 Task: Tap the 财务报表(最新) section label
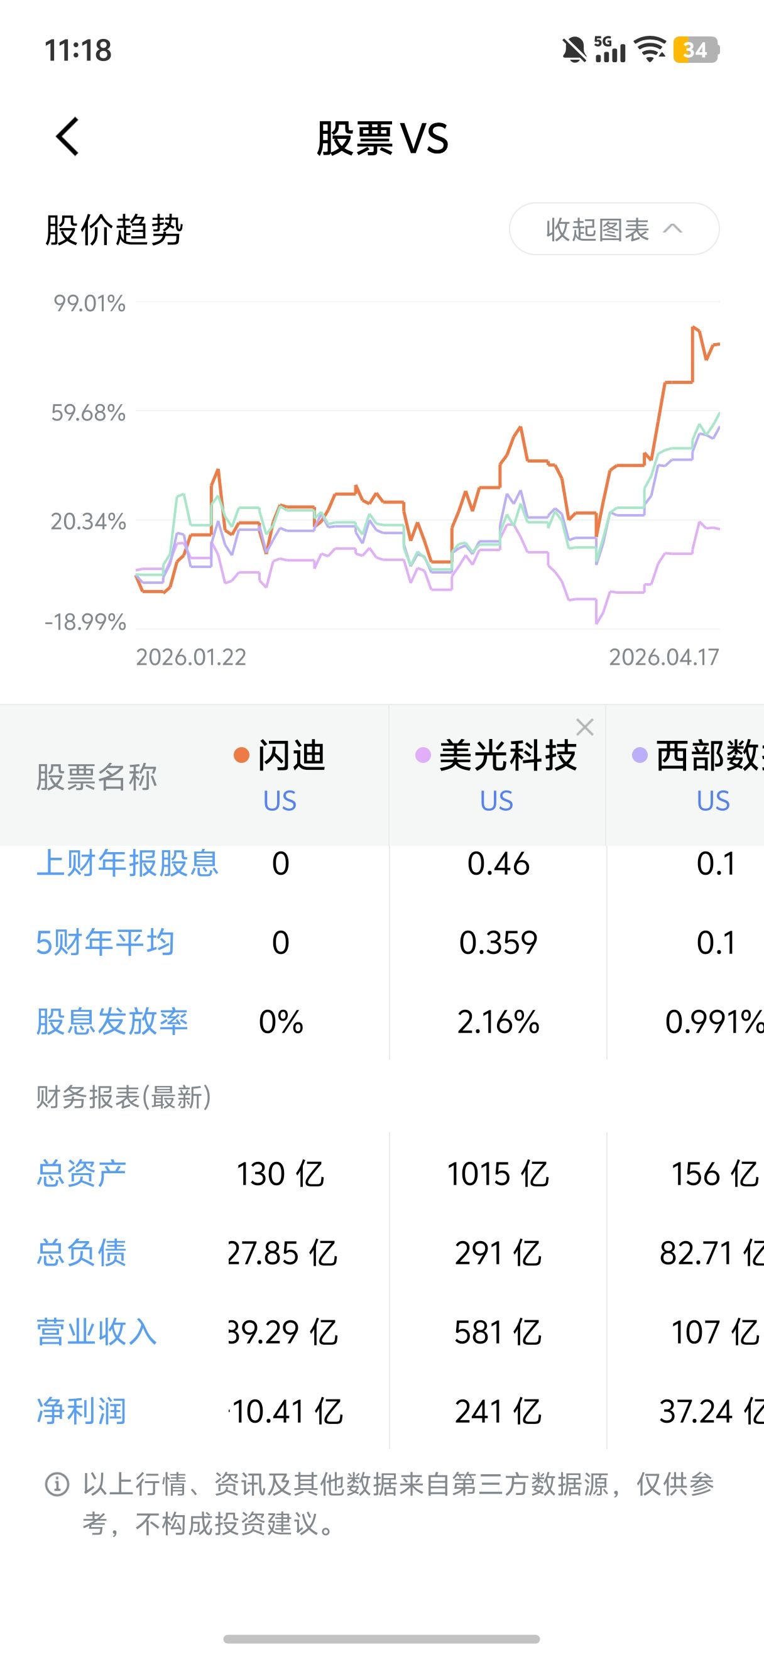click(x=124, y=1097)
